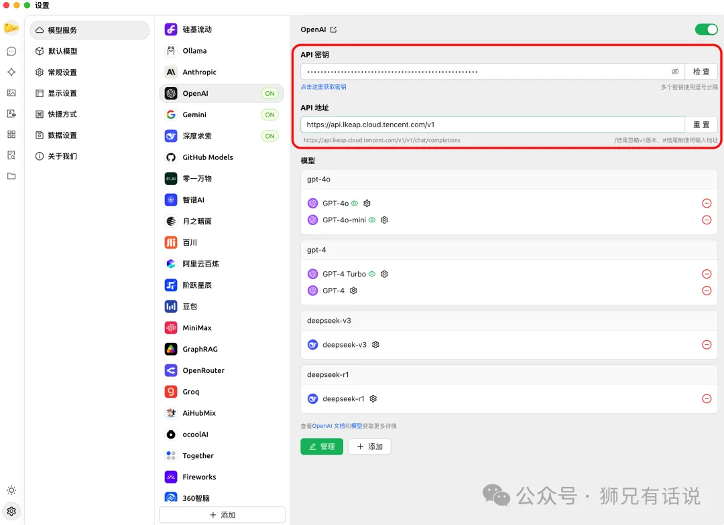The width and height of the screenshot is (724, 525).
Task: Open settings gear for GPT-4o model
Action: (367, 203)
